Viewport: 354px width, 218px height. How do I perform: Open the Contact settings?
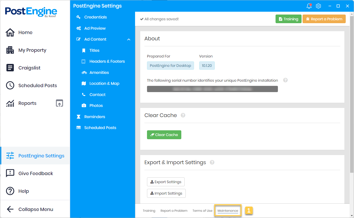(97, 95)
